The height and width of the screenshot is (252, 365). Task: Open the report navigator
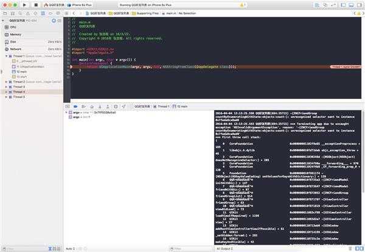point(58,13)
